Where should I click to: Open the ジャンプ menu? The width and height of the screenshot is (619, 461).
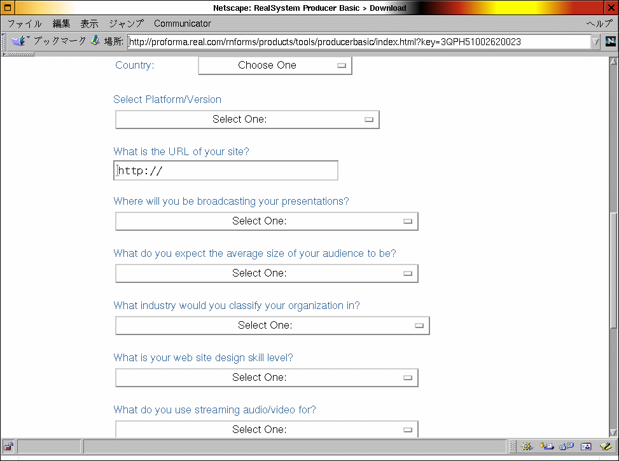[127, 24]
